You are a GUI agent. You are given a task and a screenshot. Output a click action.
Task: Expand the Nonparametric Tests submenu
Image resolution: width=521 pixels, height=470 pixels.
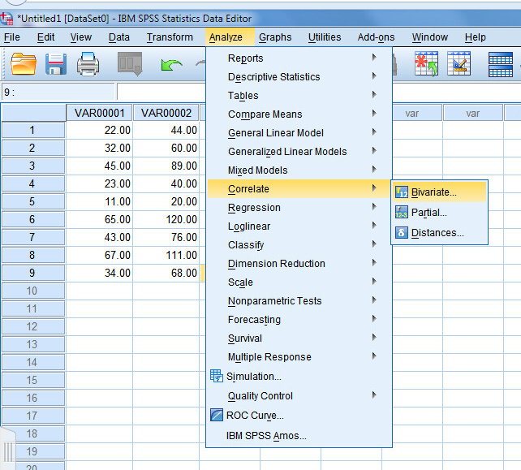point(299,301)
